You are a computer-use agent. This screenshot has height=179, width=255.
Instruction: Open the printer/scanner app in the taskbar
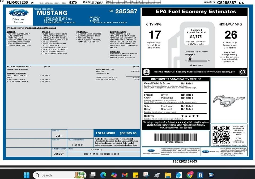157,175
